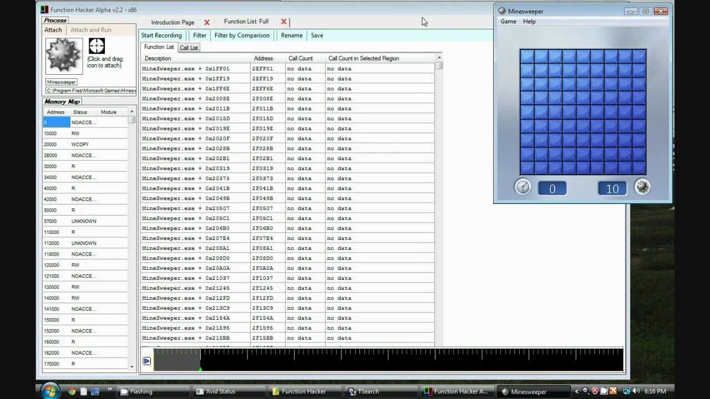This screenshot has width=710, height=399.
Task: Switch to the Introduction Page tab
Action: tap(173, 23)
